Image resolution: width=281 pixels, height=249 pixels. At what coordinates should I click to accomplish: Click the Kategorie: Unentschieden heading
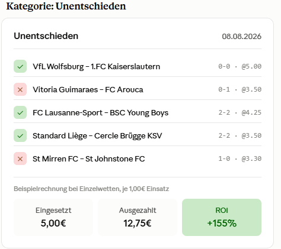pyautogui.click(x=66, y=6)
